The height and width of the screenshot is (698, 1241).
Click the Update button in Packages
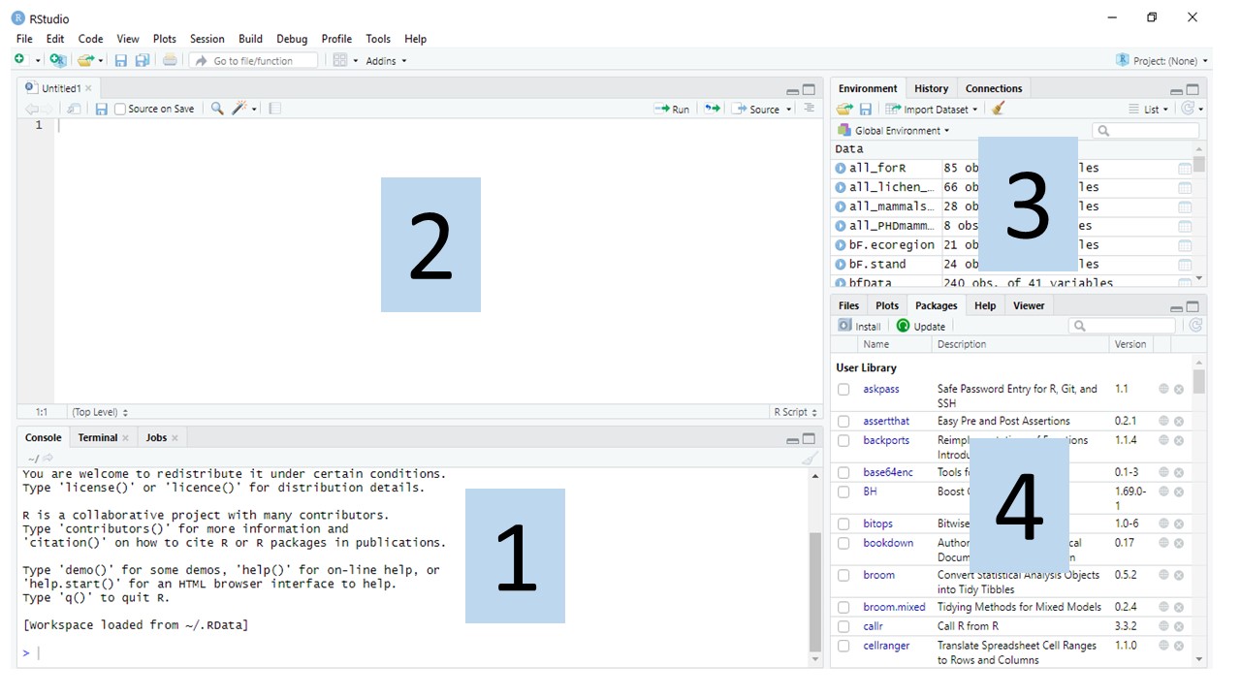click(921, 325)
